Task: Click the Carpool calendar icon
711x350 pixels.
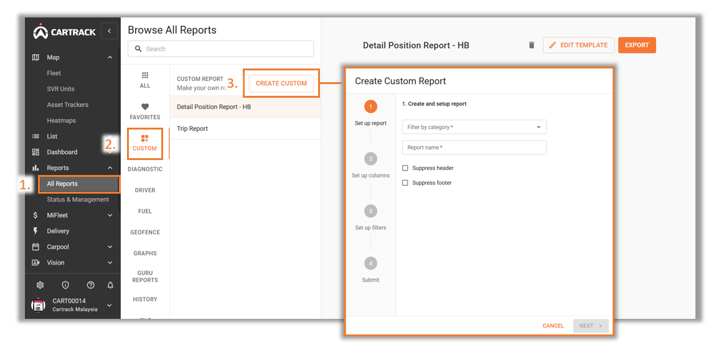Action: pyautogui.click(x=35, y=247)
